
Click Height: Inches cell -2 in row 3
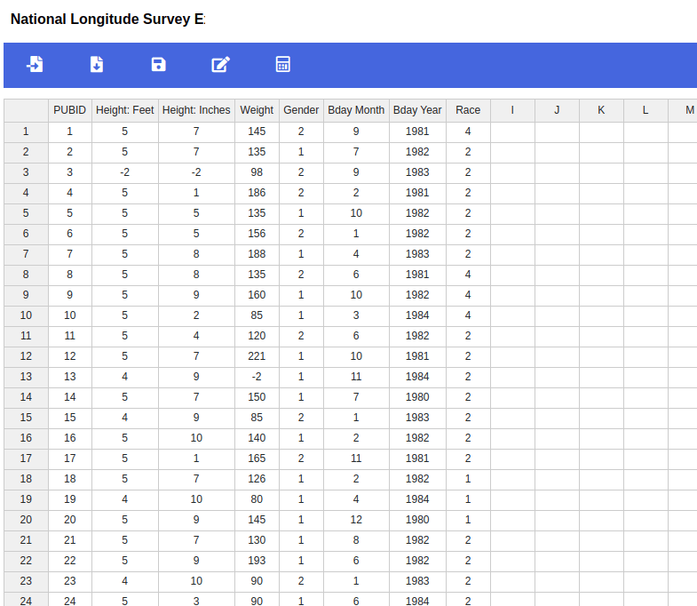click(x=196, y=172)
